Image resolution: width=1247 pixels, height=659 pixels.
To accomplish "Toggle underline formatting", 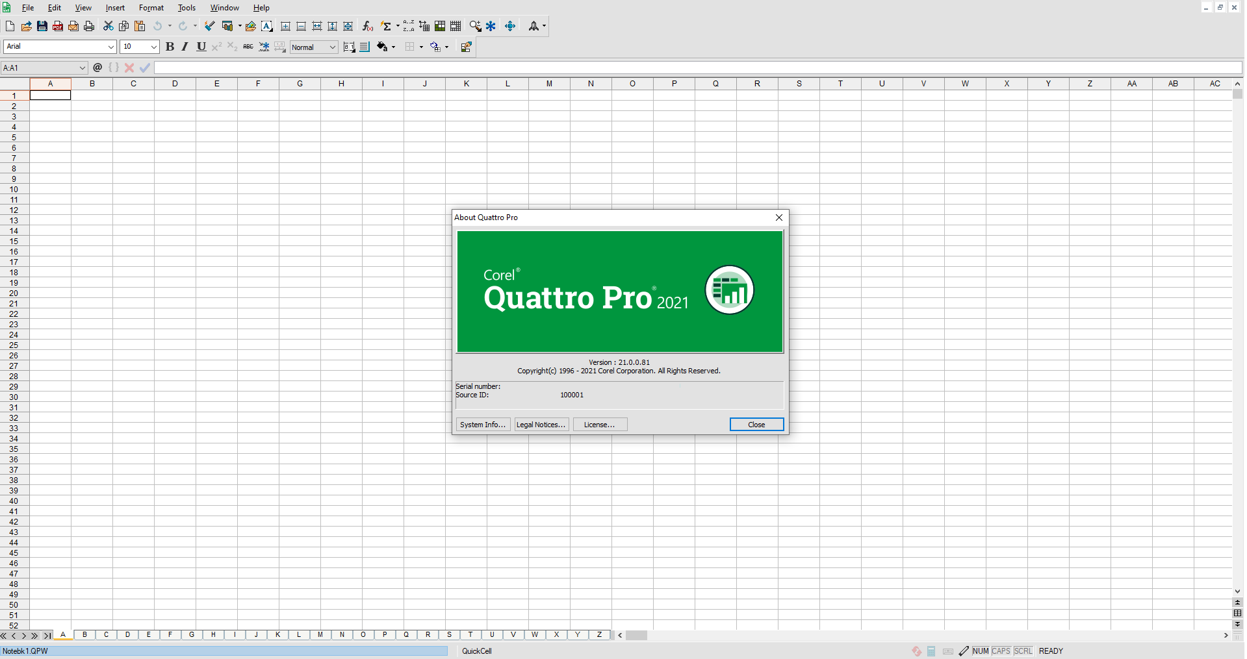I will point(201,47).
